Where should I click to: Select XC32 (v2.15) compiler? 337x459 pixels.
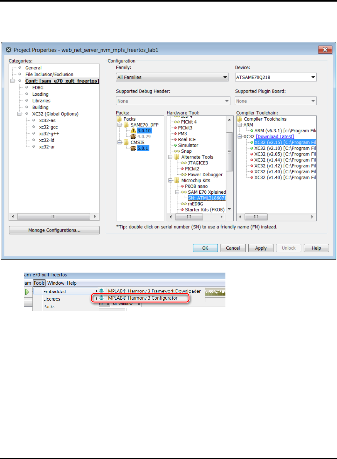(x=285, y=143)
